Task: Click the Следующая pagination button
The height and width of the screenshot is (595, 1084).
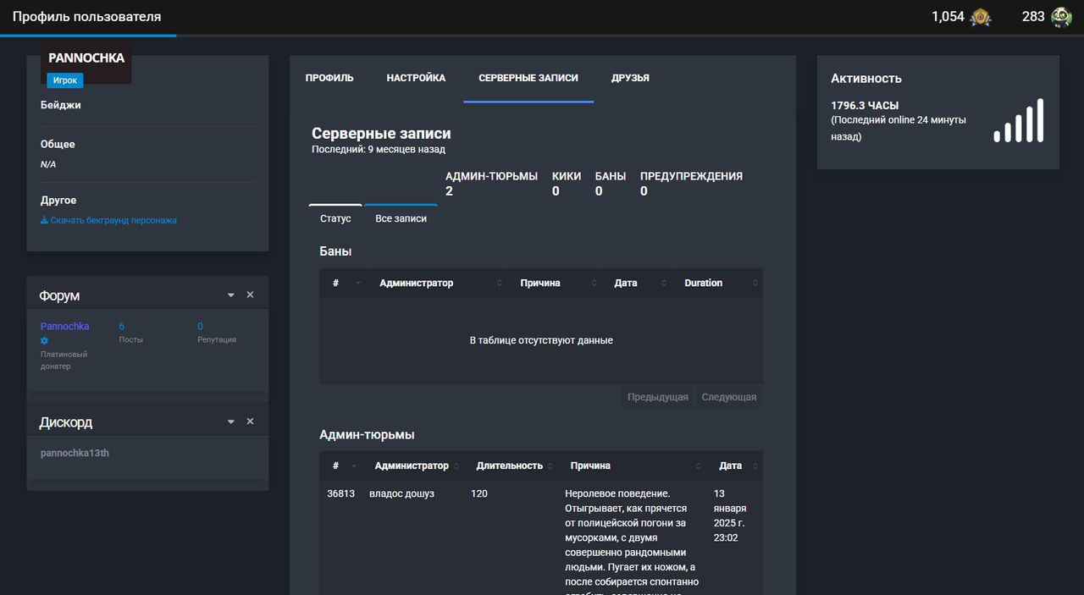Action: (x=729, y=397)
